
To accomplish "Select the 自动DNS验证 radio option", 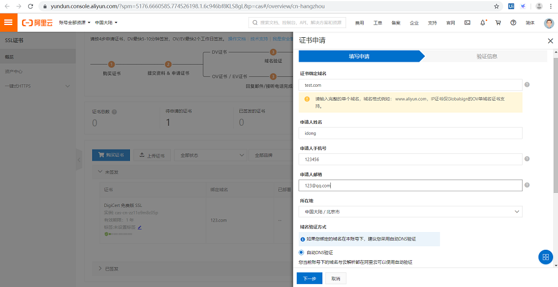I will coord(301,252).
